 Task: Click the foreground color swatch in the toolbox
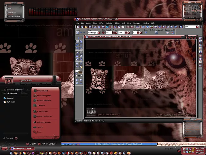(x=77, y=71)
